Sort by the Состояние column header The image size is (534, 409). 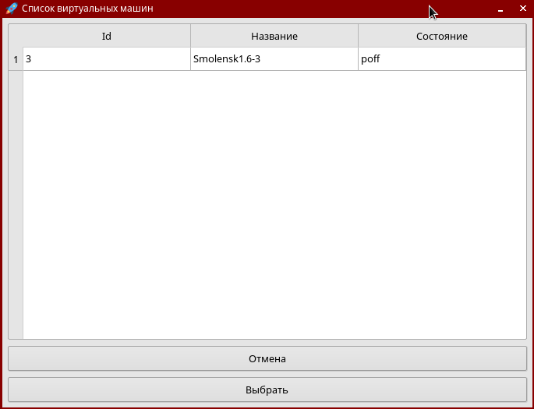tap(442, 36)
